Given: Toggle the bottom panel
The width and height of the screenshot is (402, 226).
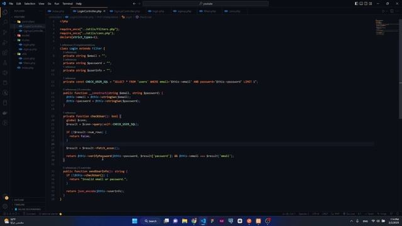Looking at the screenshot, I should (x=361, y=4).
